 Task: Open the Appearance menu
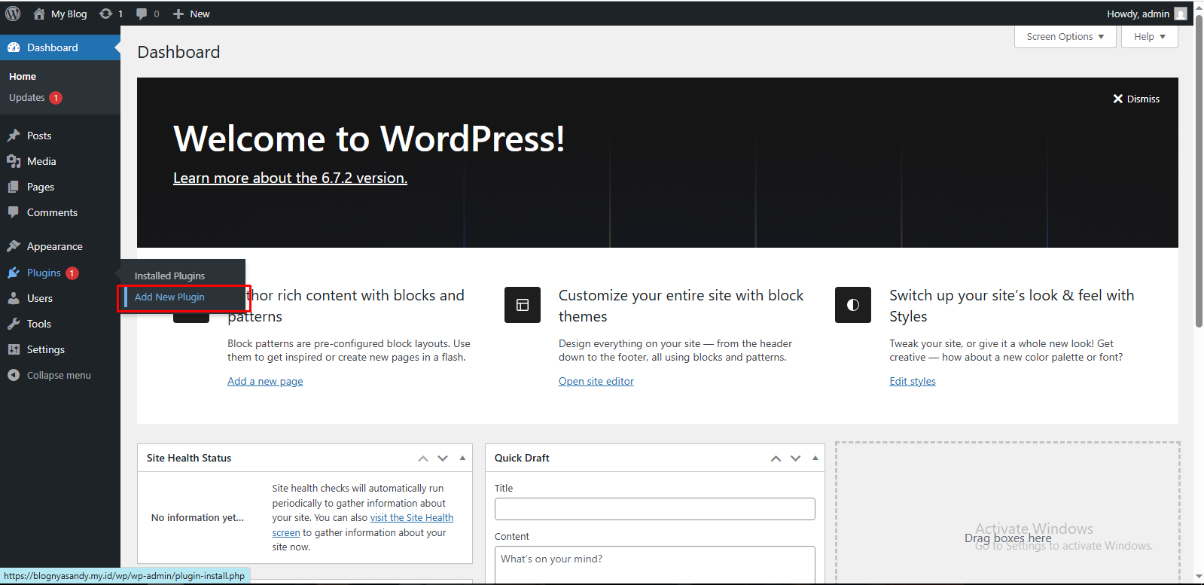coord(55,246)
